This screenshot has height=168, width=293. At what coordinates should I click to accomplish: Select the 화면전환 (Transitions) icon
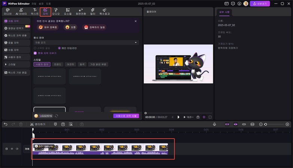point(81,12)
